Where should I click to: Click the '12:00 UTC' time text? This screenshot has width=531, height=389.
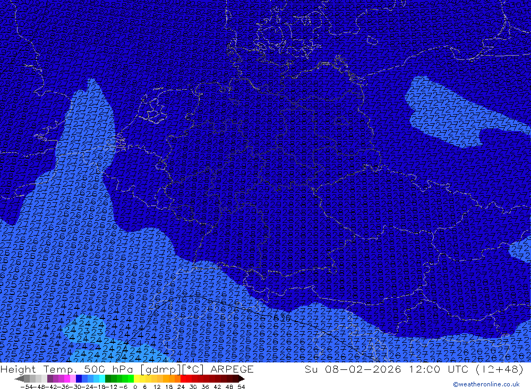(439, 369)
